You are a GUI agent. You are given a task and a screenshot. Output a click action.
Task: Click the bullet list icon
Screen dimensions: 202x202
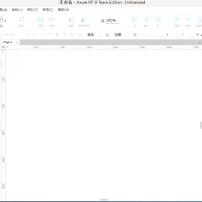[80, 35]
